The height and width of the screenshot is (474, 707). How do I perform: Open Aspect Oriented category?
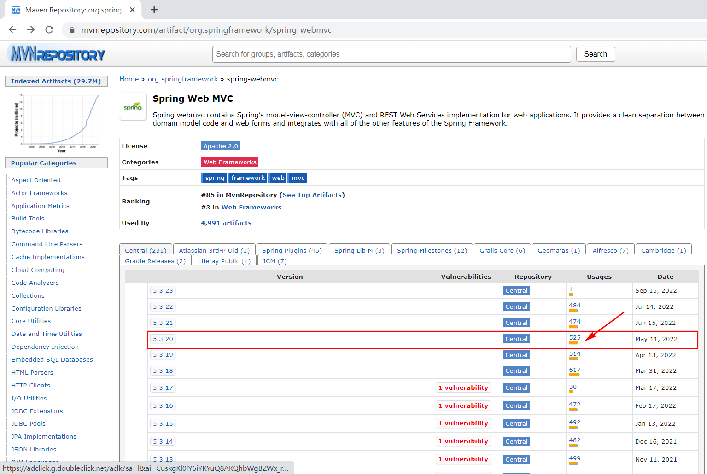point(36,180)
